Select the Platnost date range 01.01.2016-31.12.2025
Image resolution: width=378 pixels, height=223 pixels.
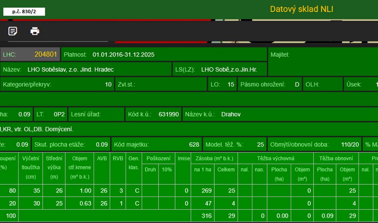[x=123, y=55]
